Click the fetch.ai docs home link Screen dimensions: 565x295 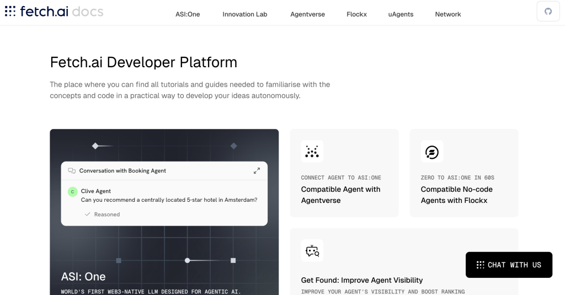click(x=54, y=12)
